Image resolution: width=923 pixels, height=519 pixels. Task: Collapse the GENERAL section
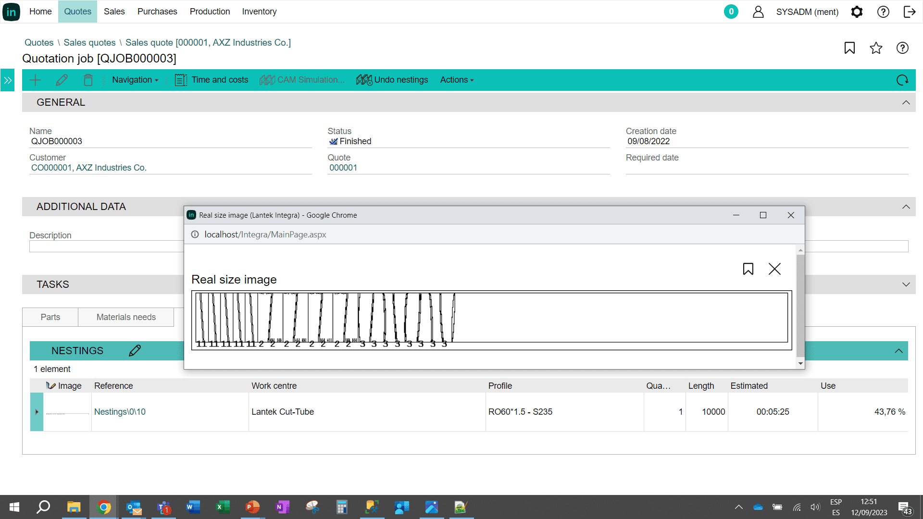coord(906,102)
